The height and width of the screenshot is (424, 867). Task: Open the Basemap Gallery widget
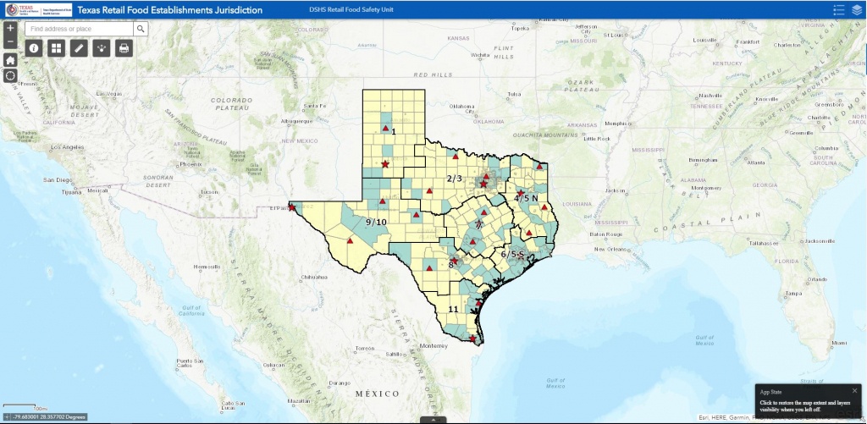point(57,48)
